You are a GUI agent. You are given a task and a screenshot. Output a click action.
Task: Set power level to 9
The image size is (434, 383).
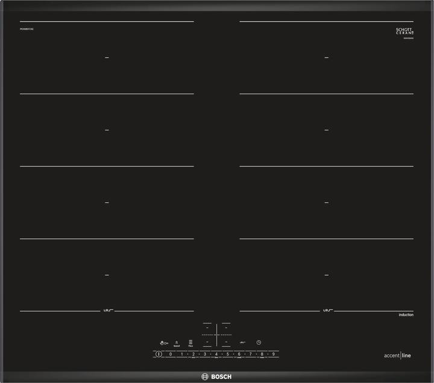[x=274, y=354]
